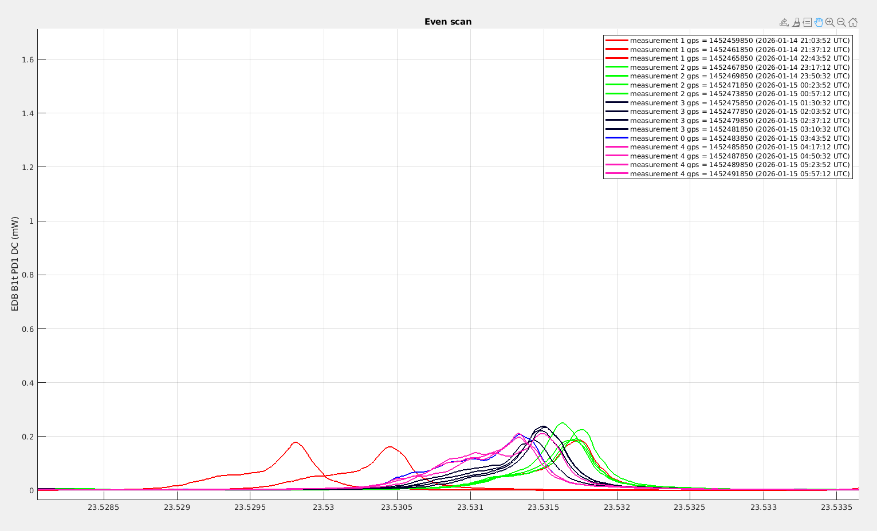Click the x-axis tick label 23.5285
This screenshot has height=531, width=877.
(104, 508)
